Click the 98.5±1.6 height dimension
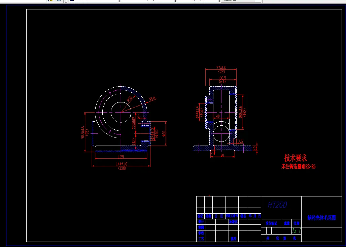 pos(83,132)
